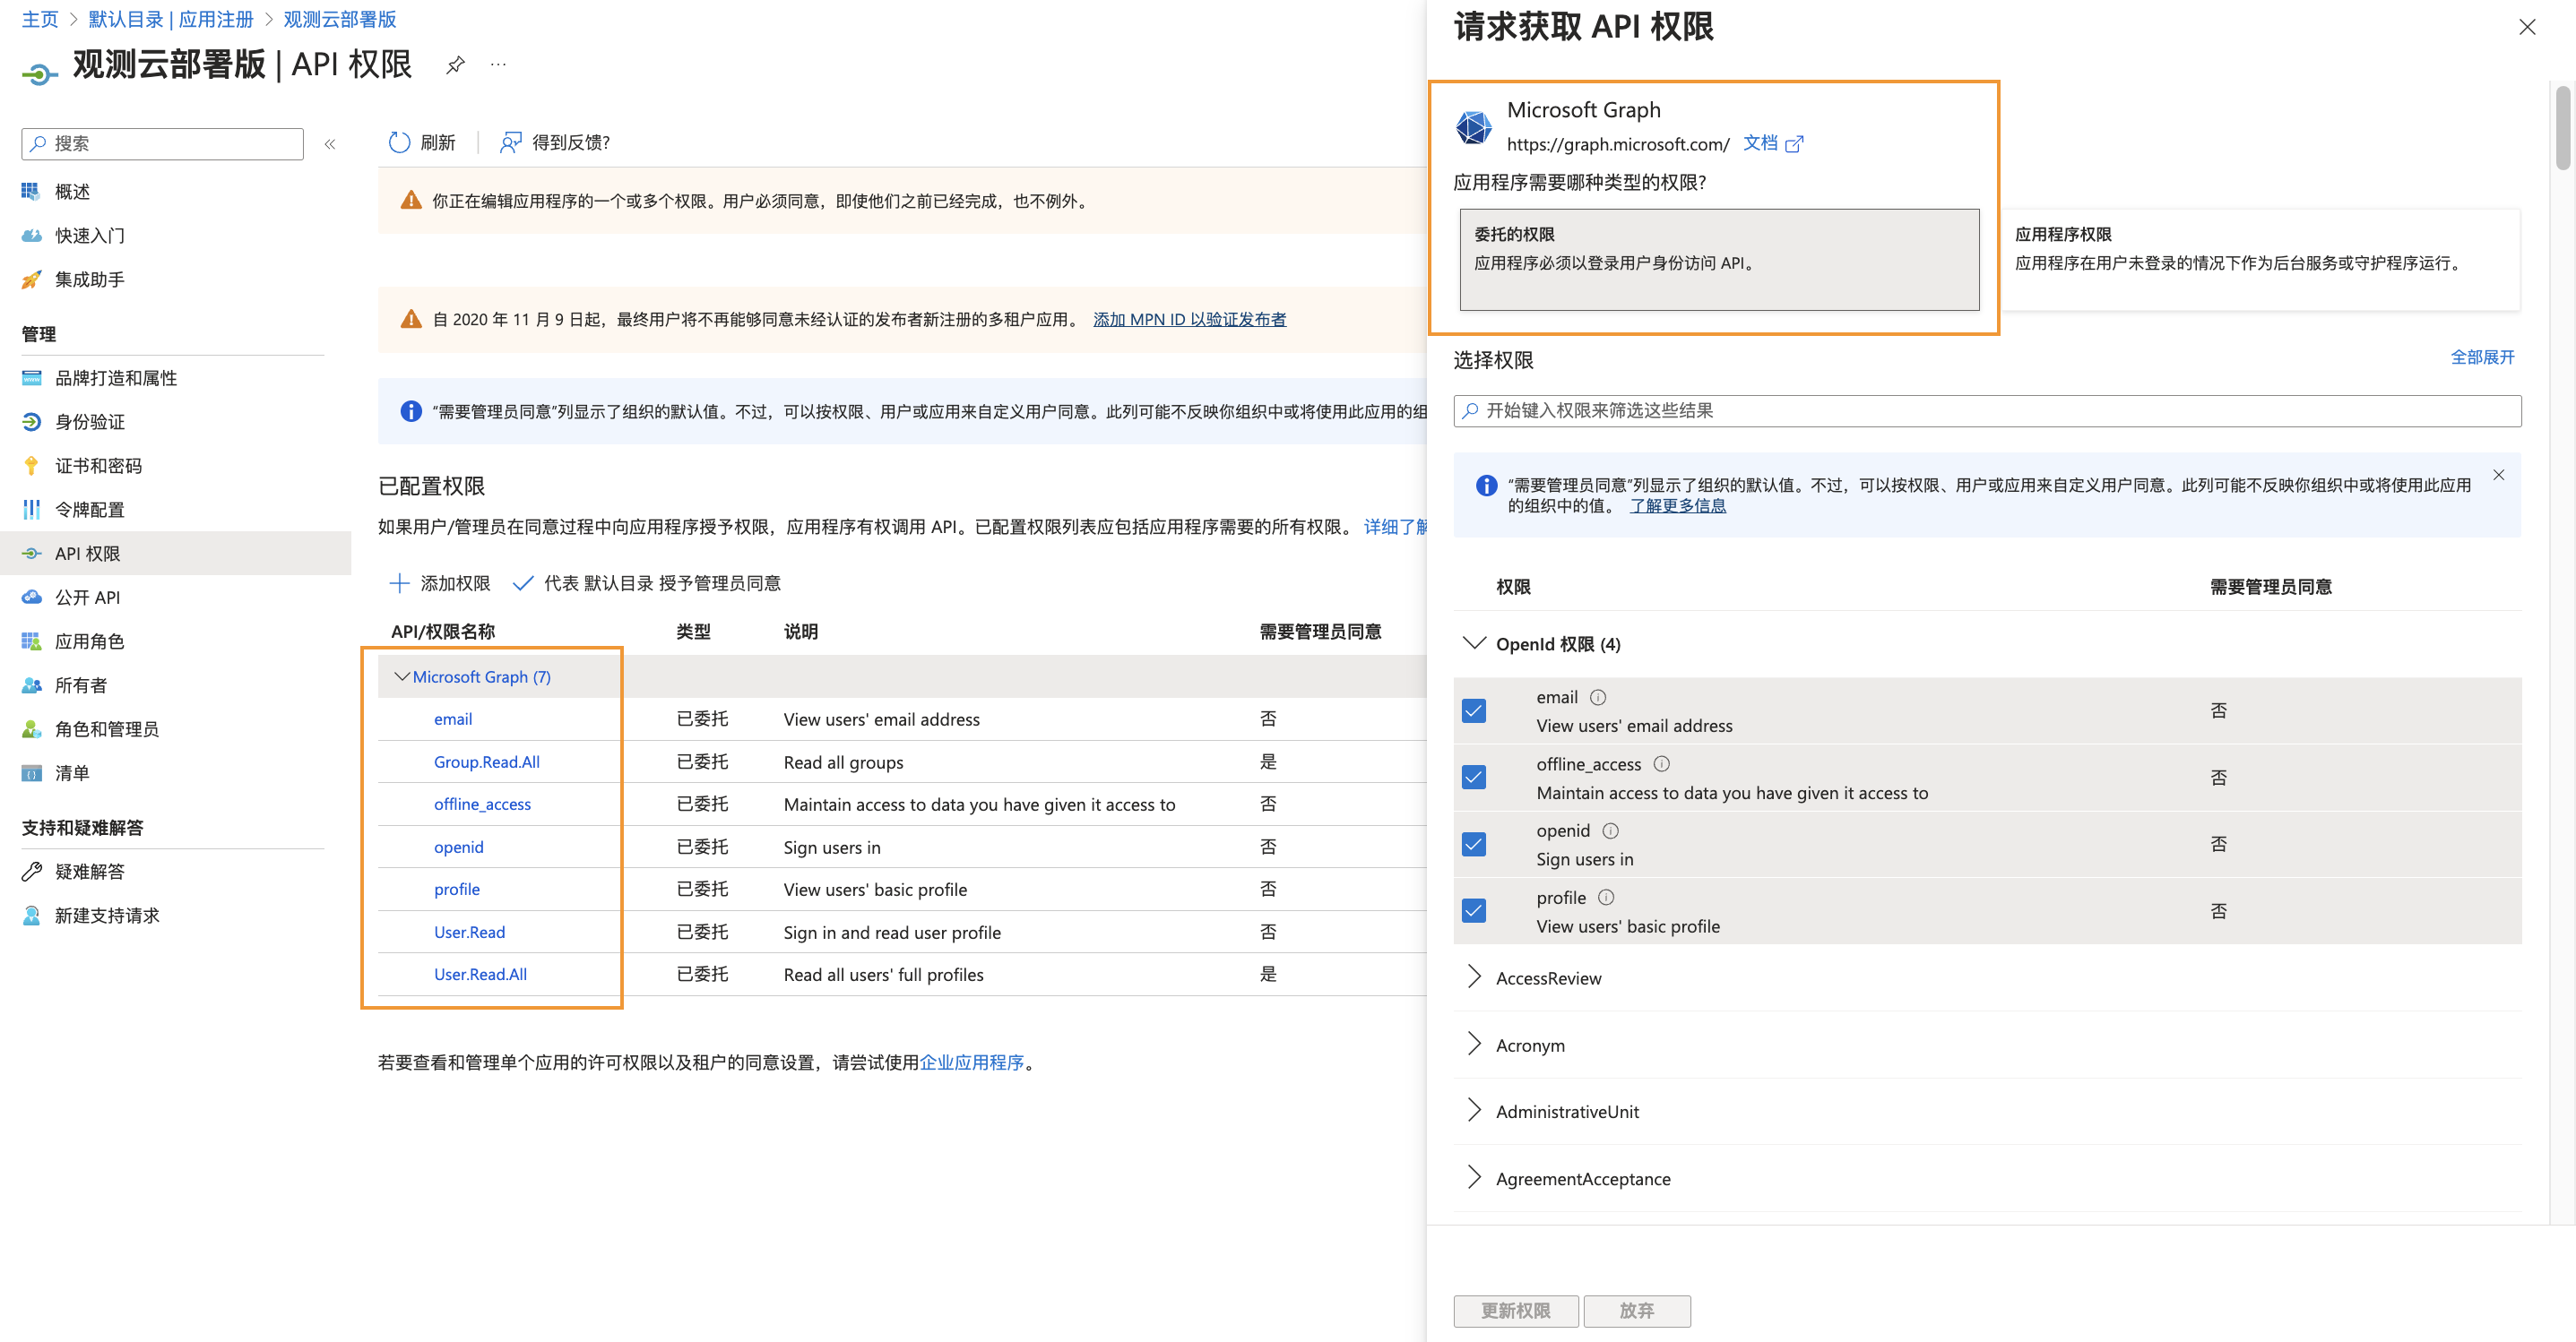Open the openid permission in configured list
The height and width of the screenshot is (1342, 2576).
click(458, 847)
